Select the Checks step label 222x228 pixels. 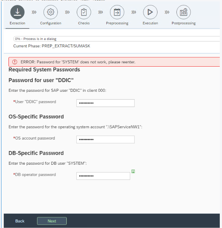pyautogui.click(x=84, y=23)
